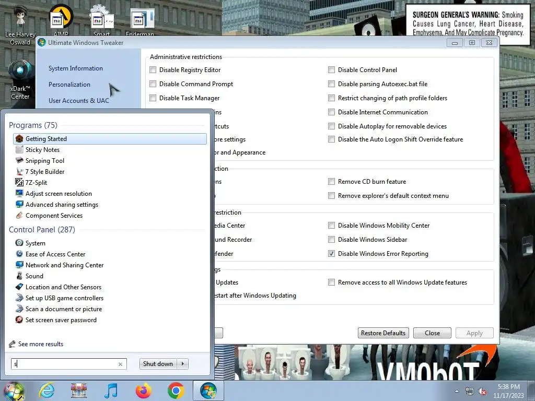Screen dimensions: 535x401
Task: Launch Internet Explorer from taskbar
Action: pos(46,391)
